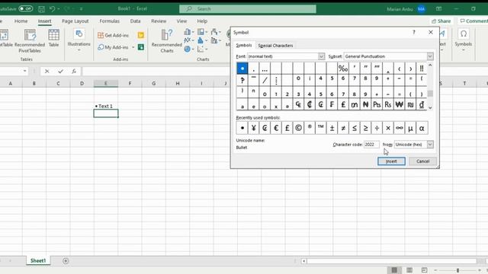Click Cancel in Symbol dialog
Screen dimensions: 488x274
422,161
